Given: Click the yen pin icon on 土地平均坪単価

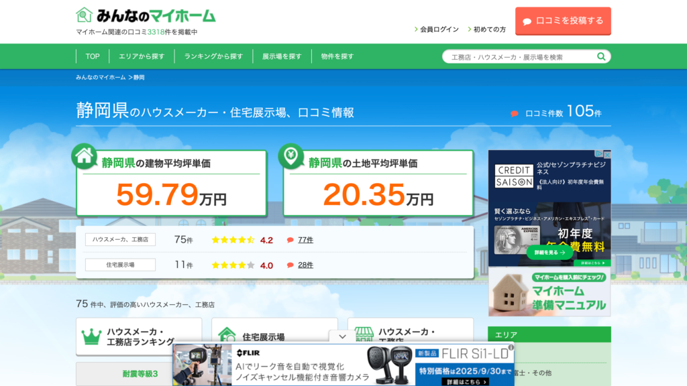Looking at the screenshot, I should point(290,155).
